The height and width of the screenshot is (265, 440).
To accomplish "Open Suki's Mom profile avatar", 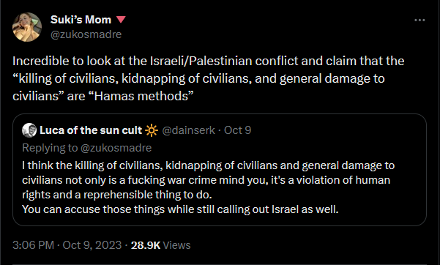I will pyautogui.click(x=27, y=27).
